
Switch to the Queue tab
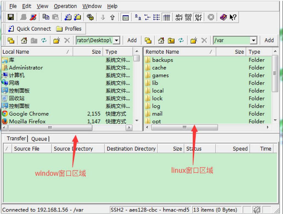tap(39, 139)
